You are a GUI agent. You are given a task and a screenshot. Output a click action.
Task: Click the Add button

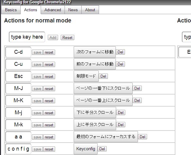pos(53,37)
